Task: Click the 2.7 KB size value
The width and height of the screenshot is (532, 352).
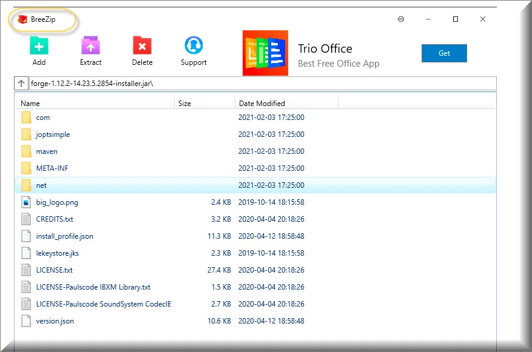Action: click(221, 304)
